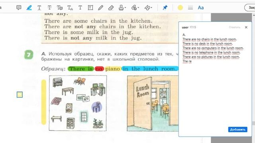Toggle the keep tool selected pin
255x143 pixels.
165,8
